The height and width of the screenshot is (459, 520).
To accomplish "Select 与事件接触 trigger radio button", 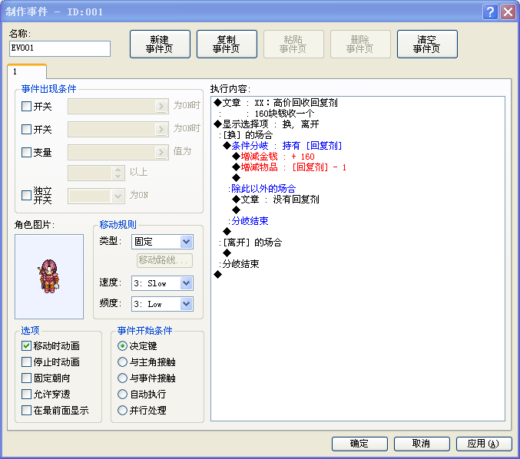I will 122,378.
